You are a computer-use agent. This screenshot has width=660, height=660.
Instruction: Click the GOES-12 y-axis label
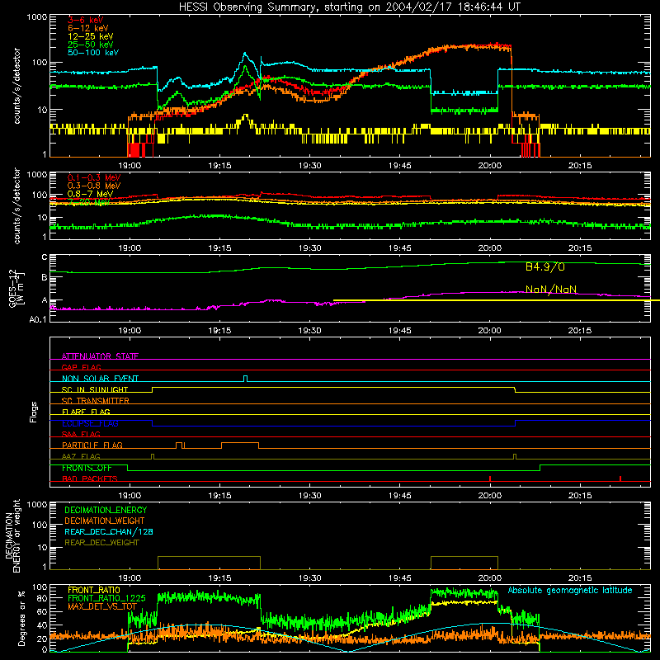coord(16,289)
